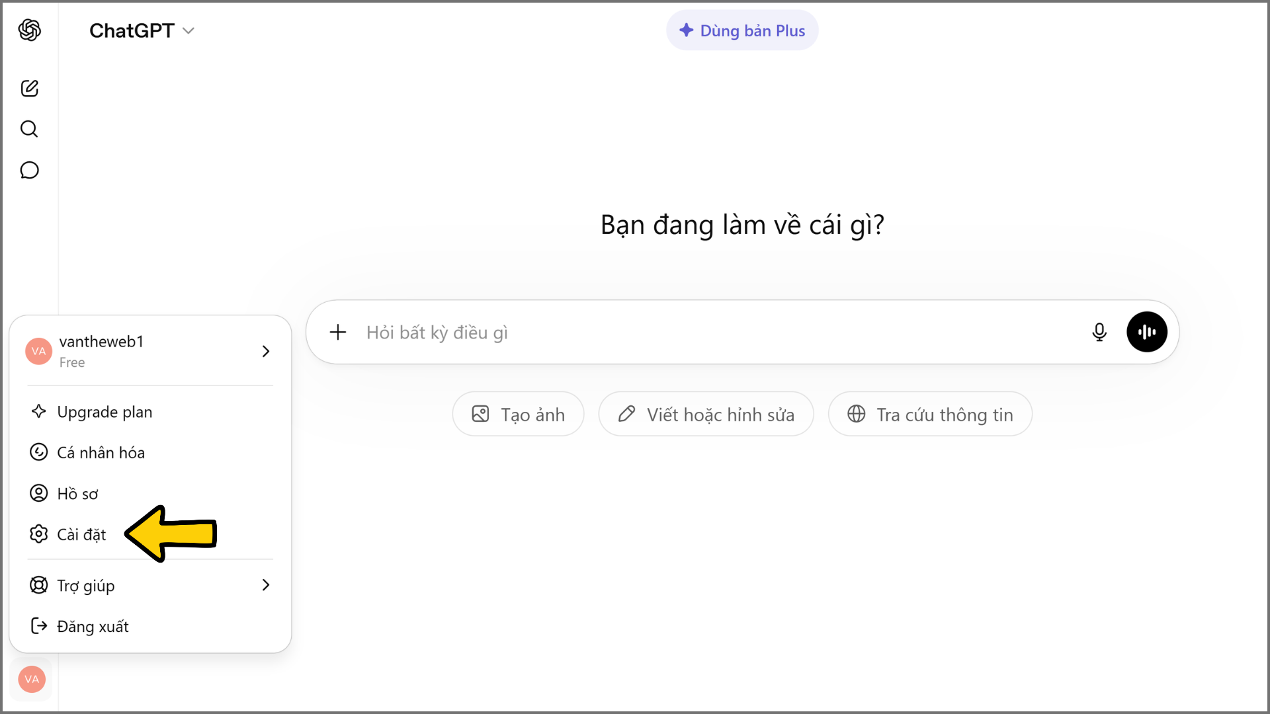Click the gear icon beside Cài đặt
This screenshot has width=1270, height=714.
click(39, 534)
